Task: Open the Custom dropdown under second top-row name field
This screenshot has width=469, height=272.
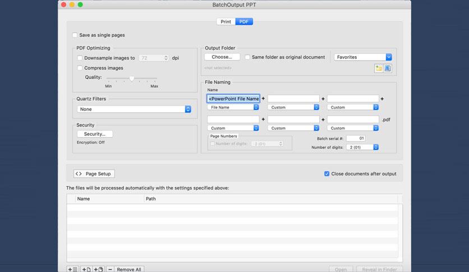Action: [x=293, y=107]
